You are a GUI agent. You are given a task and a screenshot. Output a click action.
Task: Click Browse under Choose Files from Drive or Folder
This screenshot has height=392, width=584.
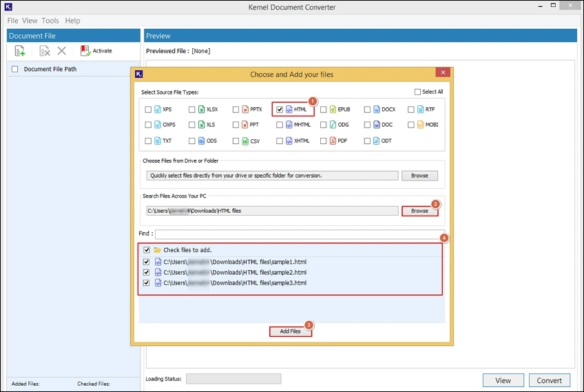point(420,176)
